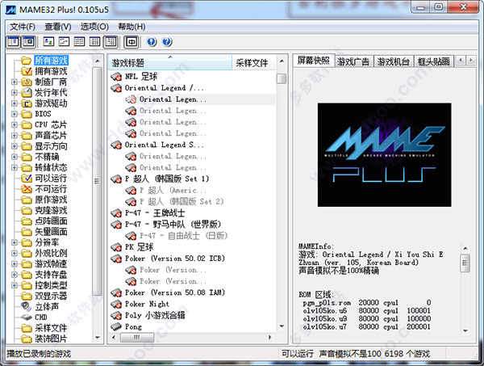This screenshot has width=484, height=366.
Task: Open the 文件(F) menu
Action: tap(23, 27)
